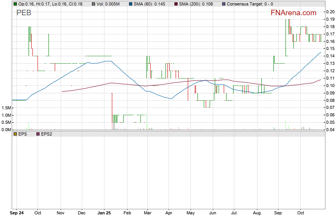Select the PEB ticker symbol label
This screenshot has width=336, height=221.
pos(24,13)
